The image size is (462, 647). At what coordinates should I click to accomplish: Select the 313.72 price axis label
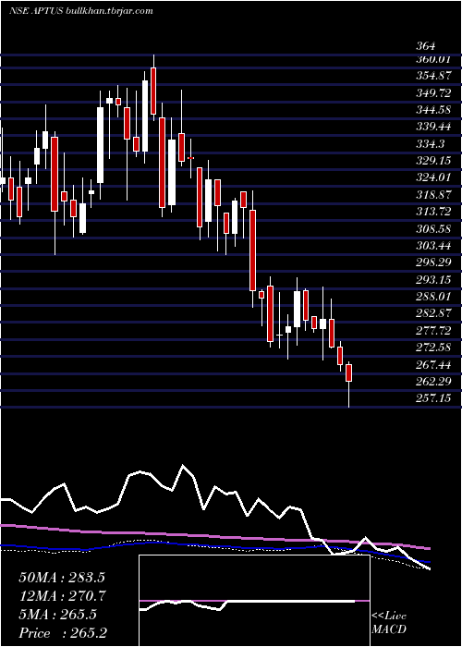[433, 212]
